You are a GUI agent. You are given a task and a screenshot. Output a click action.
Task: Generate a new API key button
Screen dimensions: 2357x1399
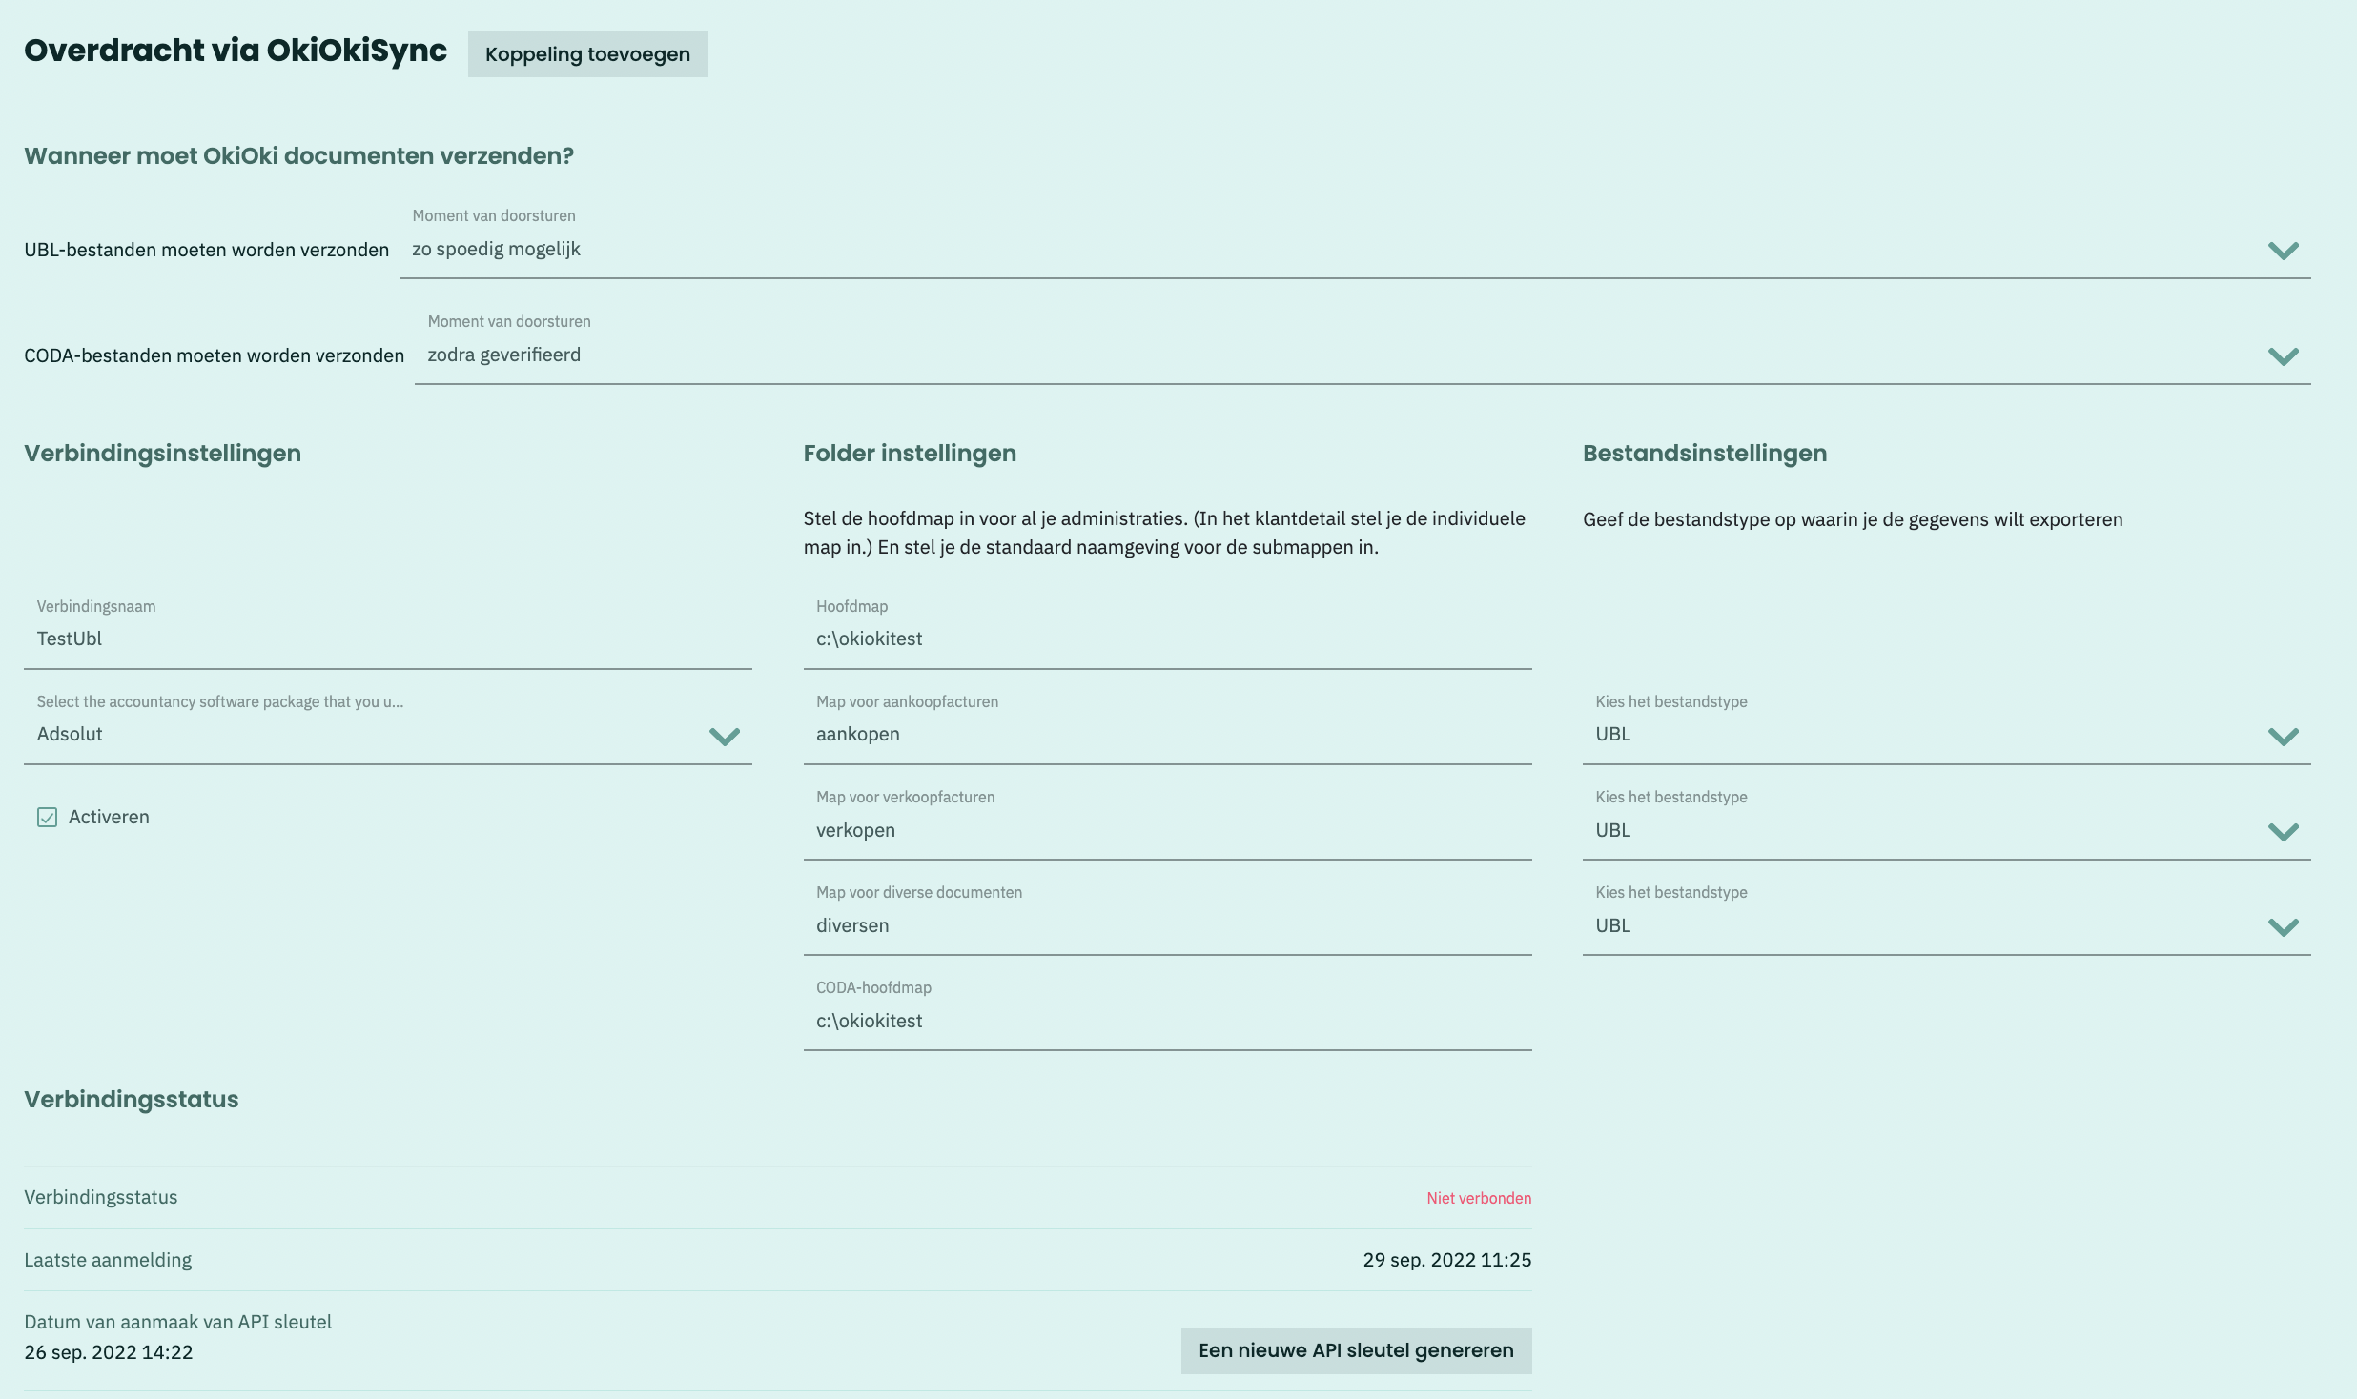coord(1356,1350)
